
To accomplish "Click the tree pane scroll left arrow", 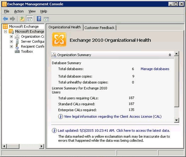I will coord(4,146).
